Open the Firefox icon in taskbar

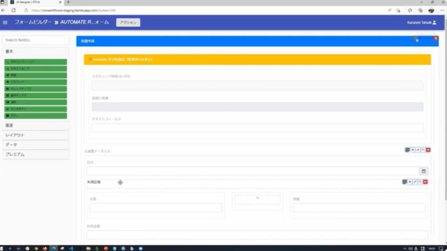[x=45, y=248]
